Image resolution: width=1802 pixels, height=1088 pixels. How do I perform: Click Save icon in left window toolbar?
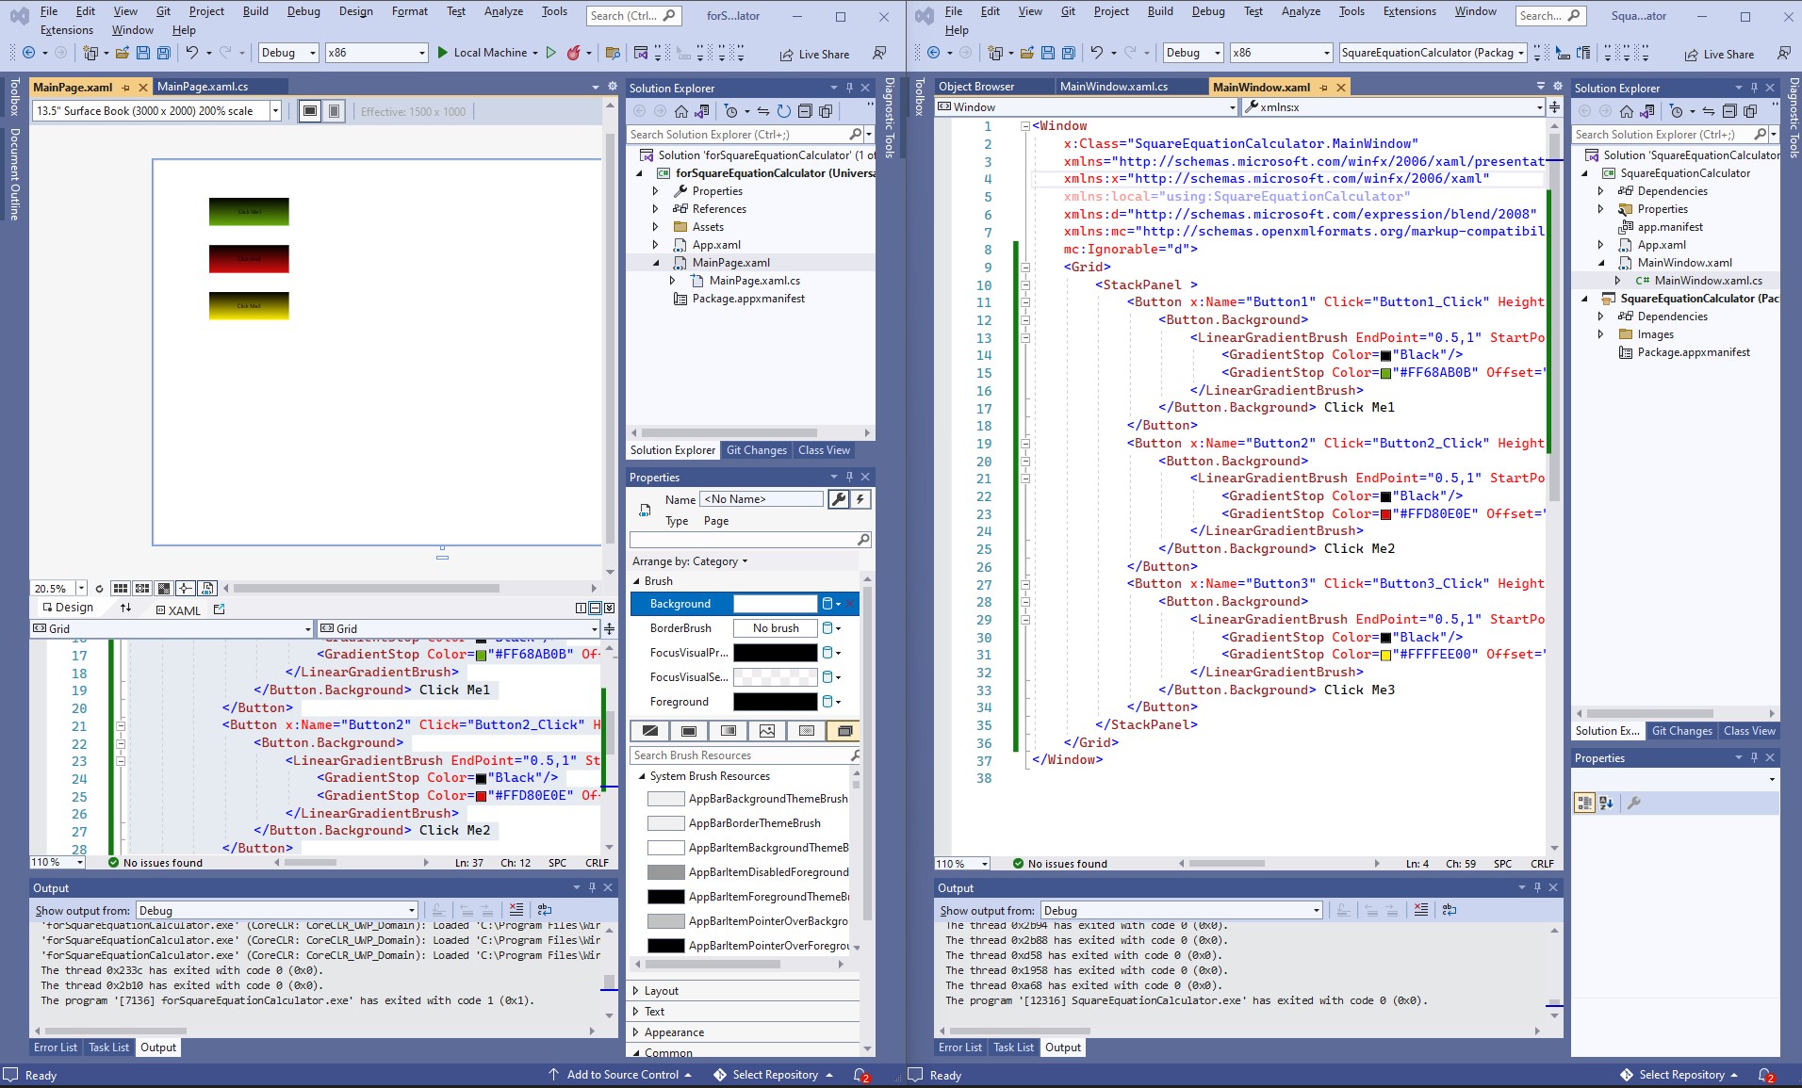(x=143, y=53)
